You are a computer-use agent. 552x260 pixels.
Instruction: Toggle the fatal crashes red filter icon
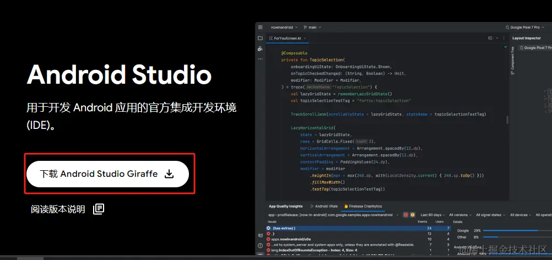coord(406,215)
